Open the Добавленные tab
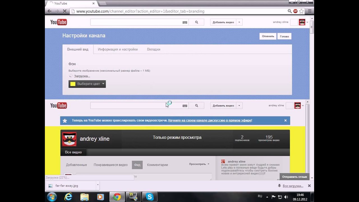359x202 pixels. pos(76,165)
